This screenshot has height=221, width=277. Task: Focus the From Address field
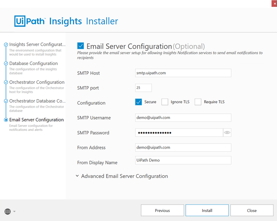(x=183, y=148)
